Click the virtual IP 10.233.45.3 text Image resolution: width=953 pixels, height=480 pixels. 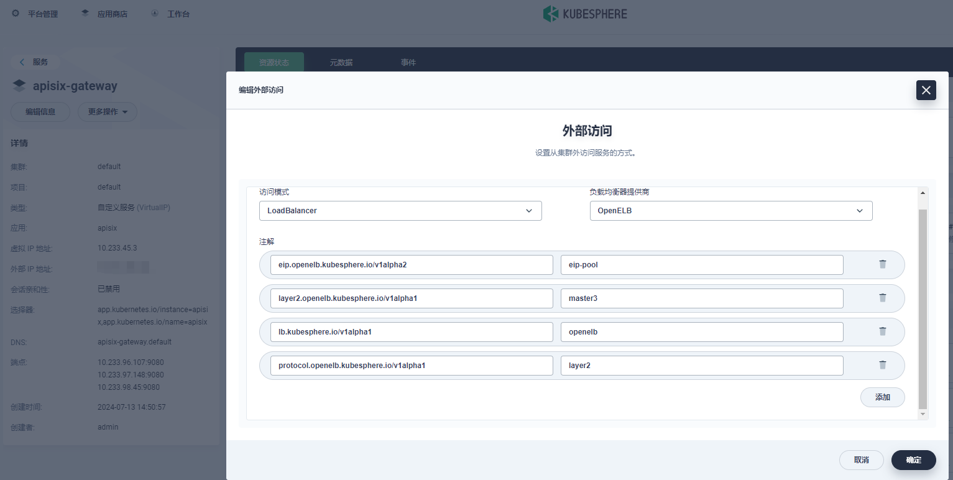tap(117, 247)
